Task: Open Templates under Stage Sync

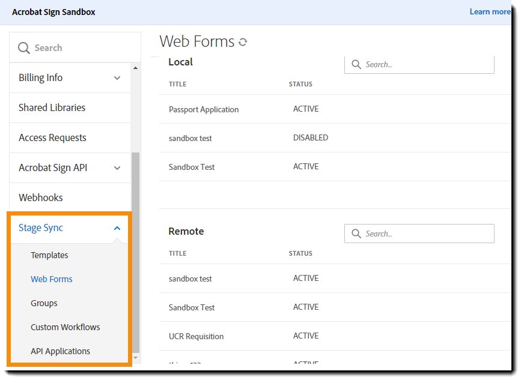Action: (49, 255)
